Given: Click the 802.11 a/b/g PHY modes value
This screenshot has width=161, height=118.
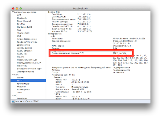Looking at the screenshot, I should pyautogui.click(x=119, y=53).
